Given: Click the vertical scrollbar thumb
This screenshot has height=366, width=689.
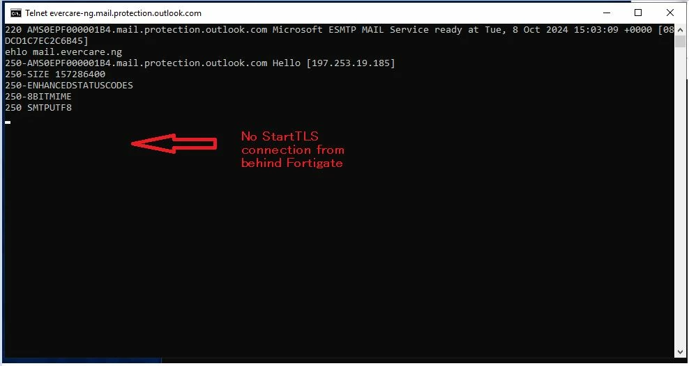Looking at the screenshot, I should 680,42.
